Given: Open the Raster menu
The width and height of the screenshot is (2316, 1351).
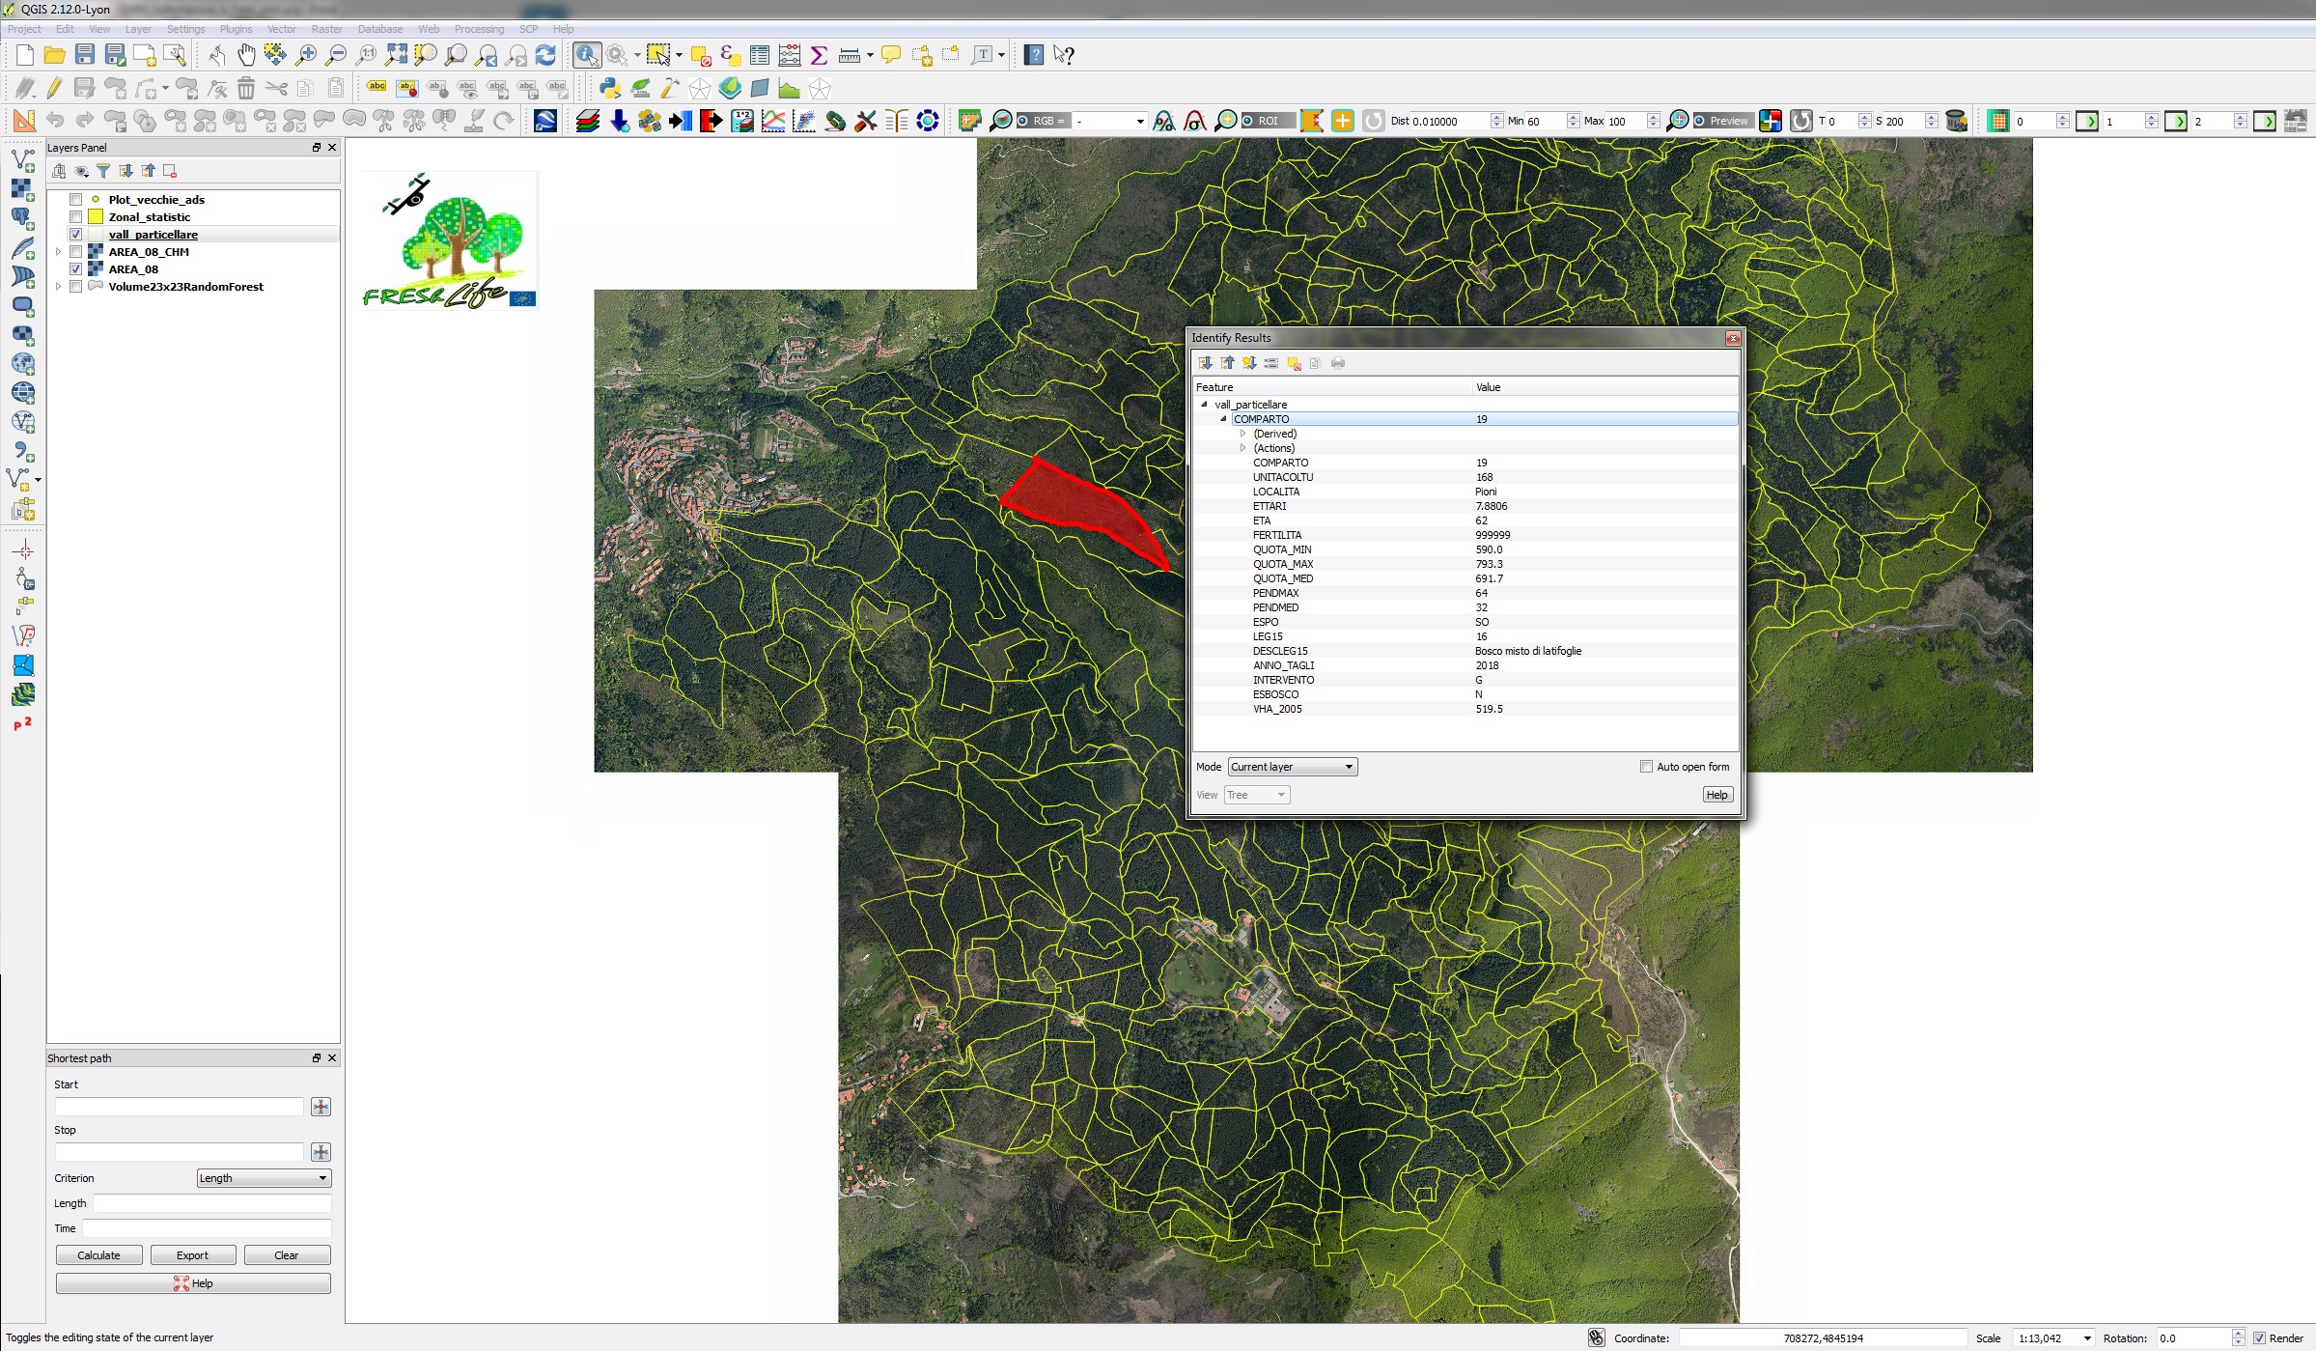Looking at the screenshot, I should (x=326, y=29).
